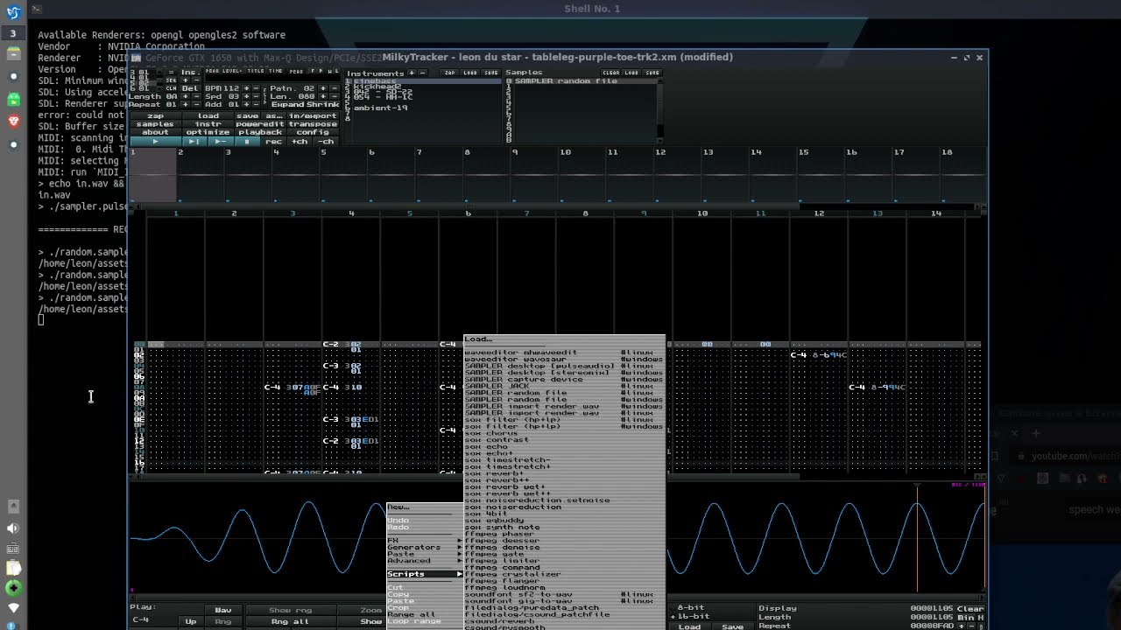This screenshot has width=1121, height=630.
Task: Increase BPM using the plus stepper
Action: pos(245,87)
